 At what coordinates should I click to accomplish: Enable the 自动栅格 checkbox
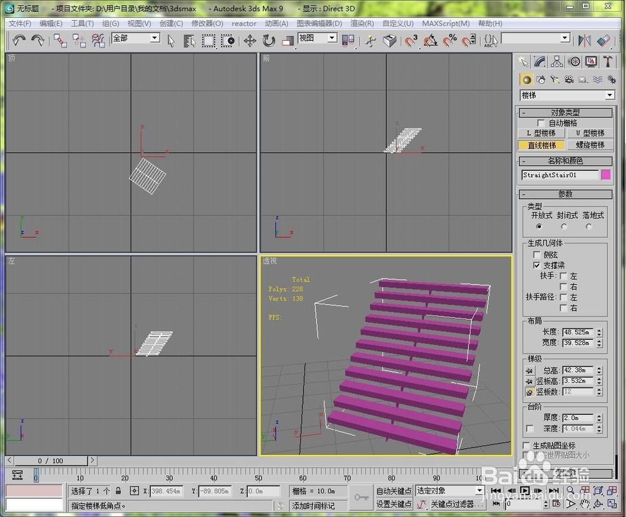[x=541, y=123]
